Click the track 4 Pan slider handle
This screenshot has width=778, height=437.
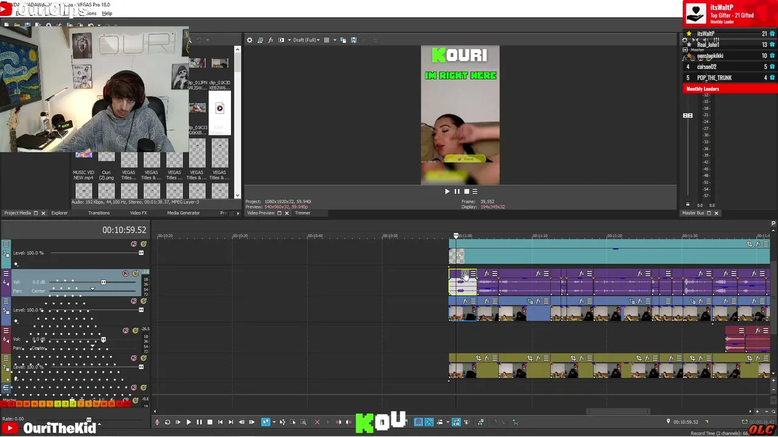click(x=92, y=289)
